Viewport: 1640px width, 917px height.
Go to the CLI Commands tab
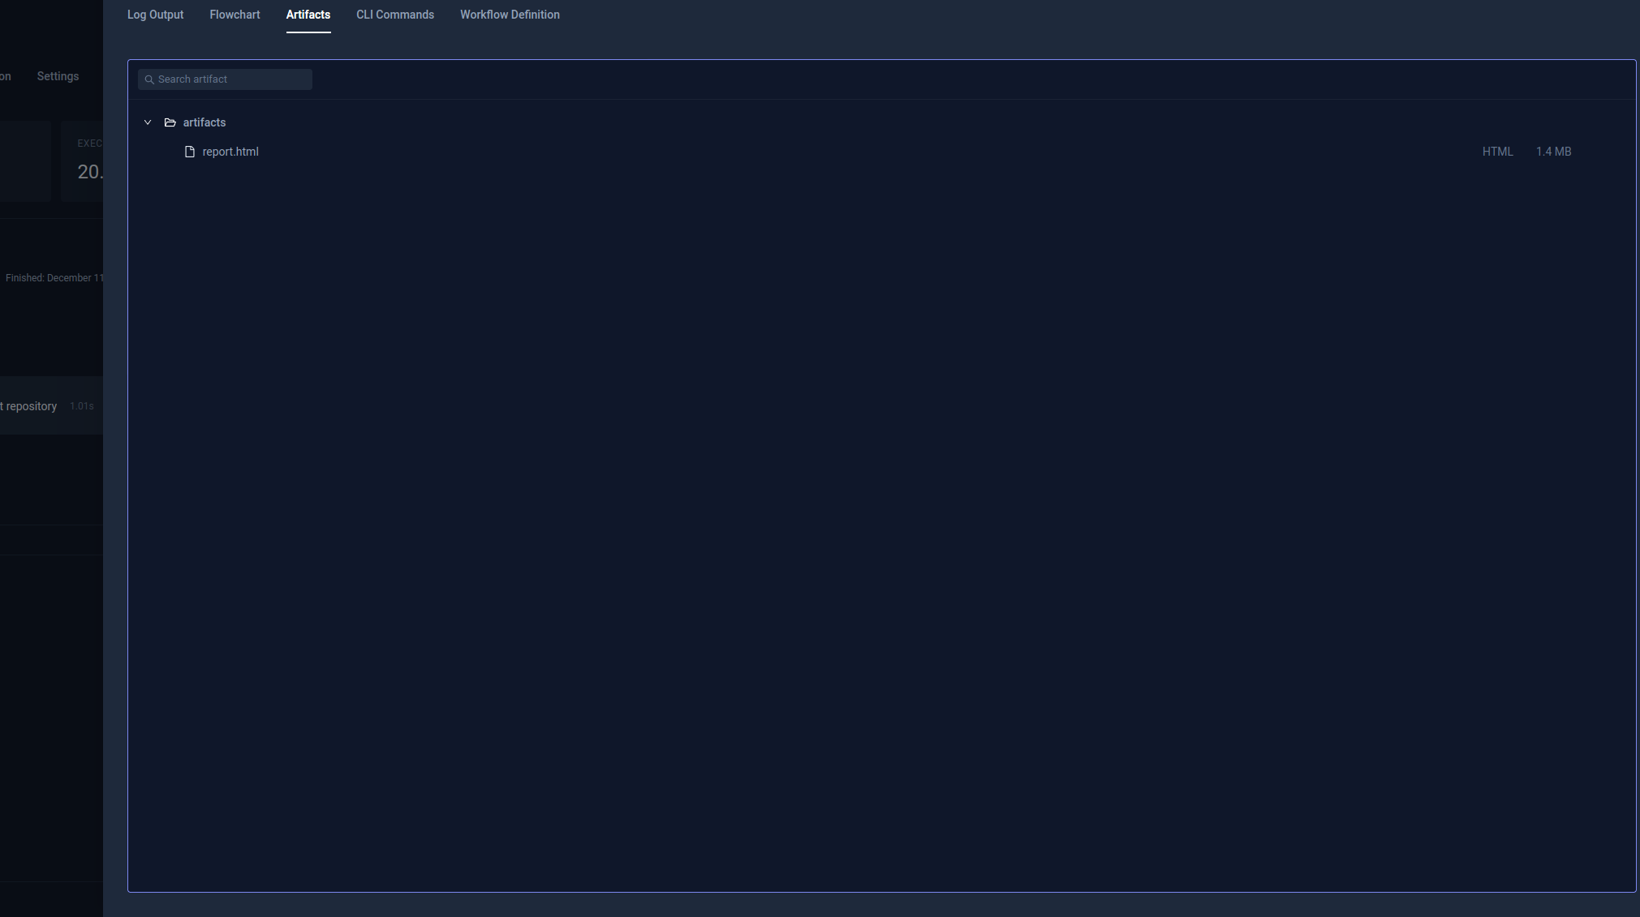394,15
